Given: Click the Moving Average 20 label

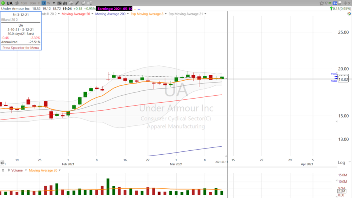Looking at the screenshot, I should click(43, 170).
